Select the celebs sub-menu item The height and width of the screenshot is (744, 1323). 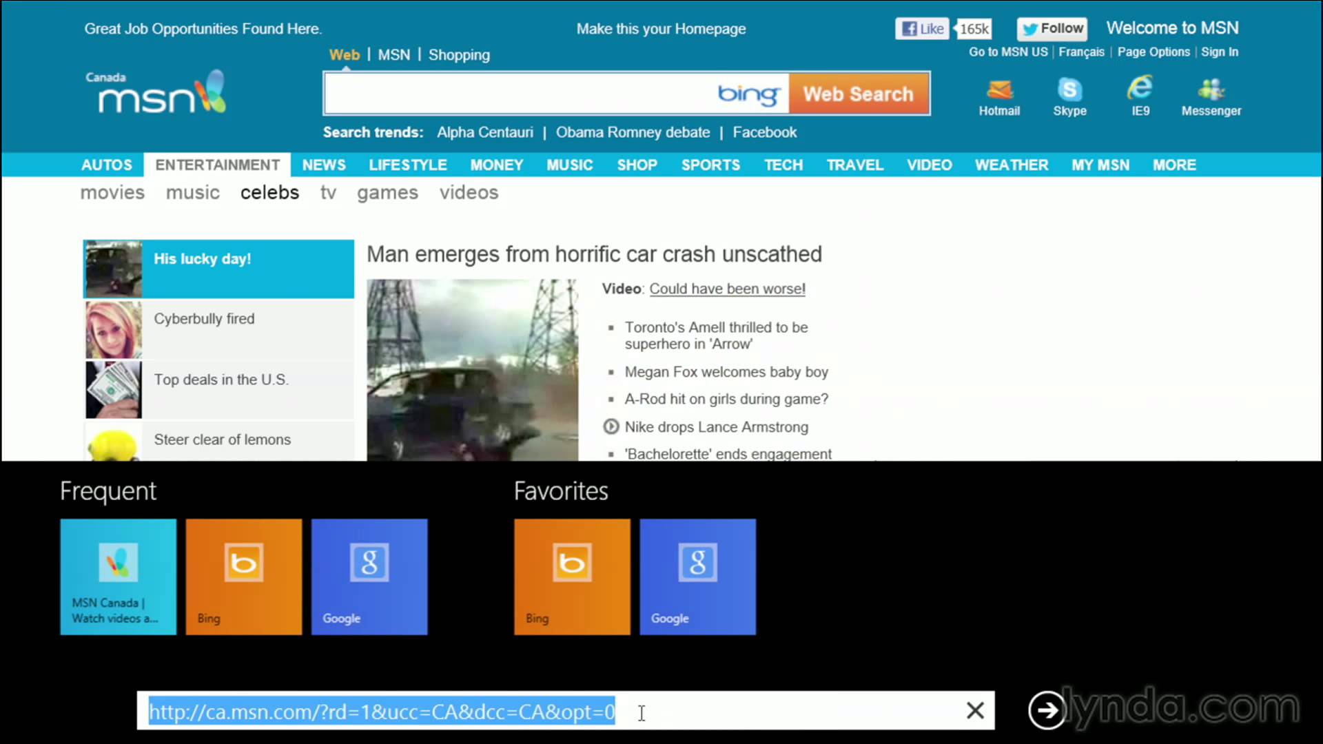[x=269, y=193]
